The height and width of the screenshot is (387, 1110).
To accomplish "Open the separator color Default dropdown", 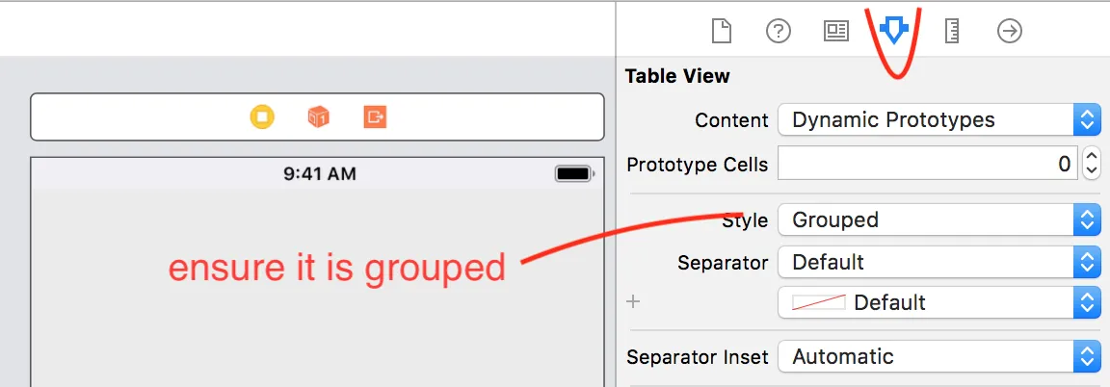I will click(938, 302).
